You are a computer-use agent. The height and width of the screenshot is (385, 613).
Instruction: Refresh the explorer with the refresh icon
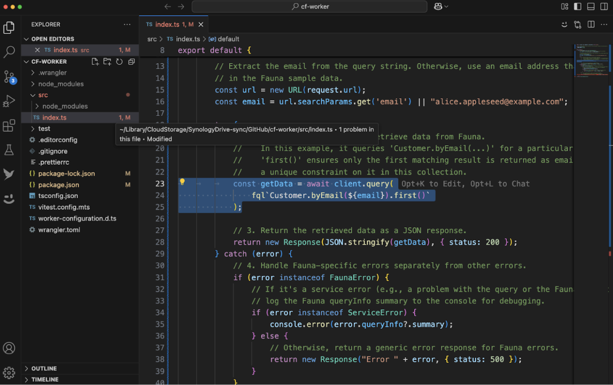click(x=119, y=62)
